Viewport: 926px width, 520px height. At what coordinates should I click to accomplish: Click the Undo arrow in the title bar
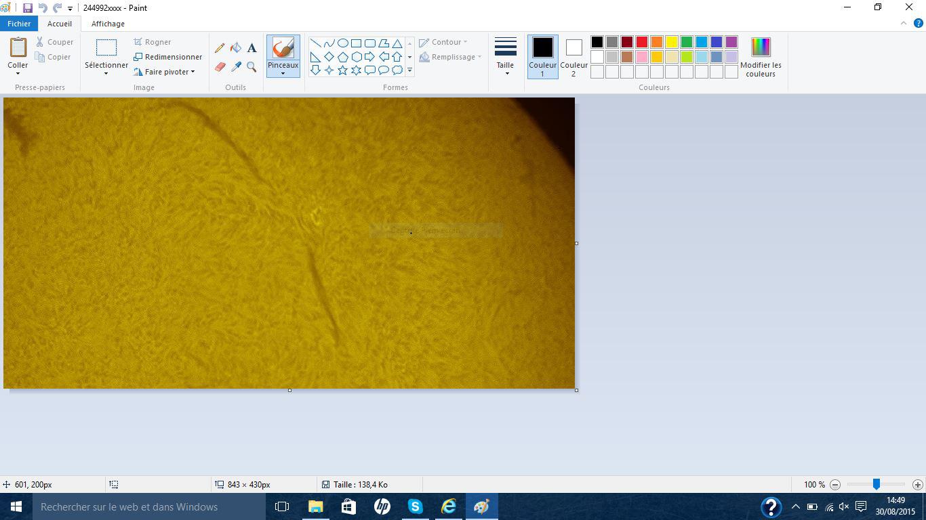43,8
